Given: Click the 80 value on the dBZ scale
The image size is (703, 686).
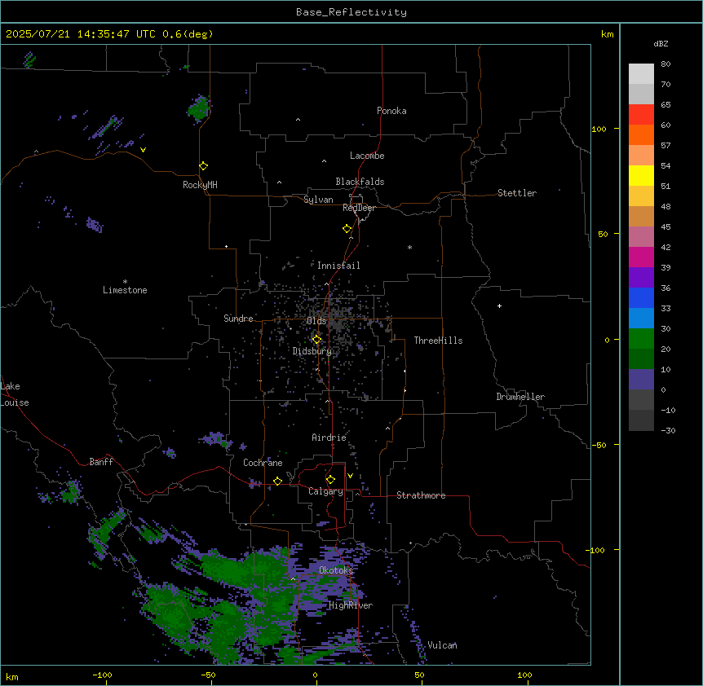Looking at the screenshot, I should pyautogui.click(x=665, y=64).
